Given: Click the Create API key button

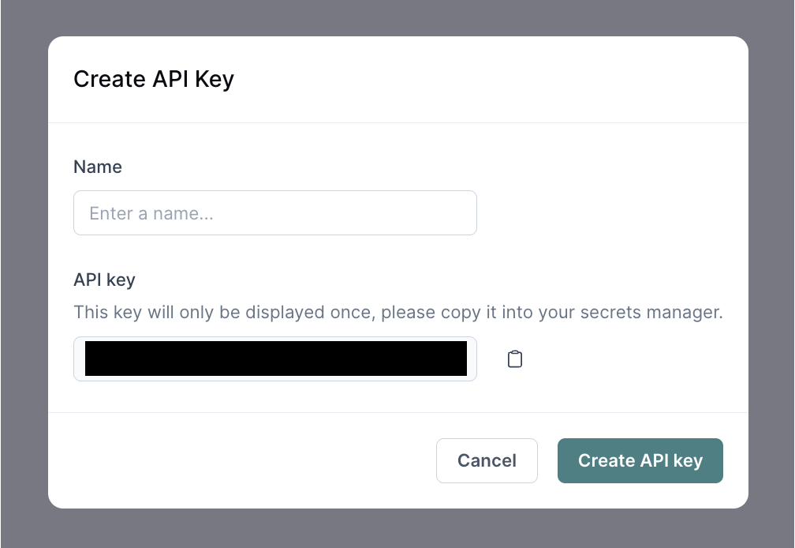Looking at the screenshot, I should (x=640, y=460).
